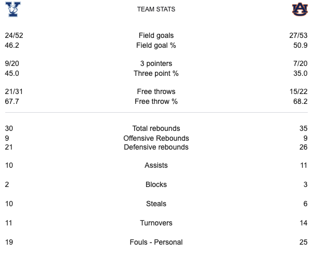
Task: Select the Field goal % label
Action: (156, 45)
